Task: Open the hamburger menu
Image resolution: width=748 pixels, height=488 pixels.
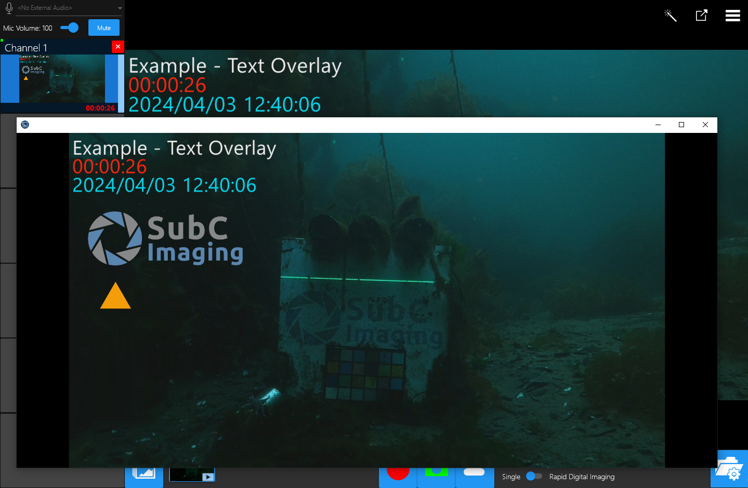Action: coord(732,16)
